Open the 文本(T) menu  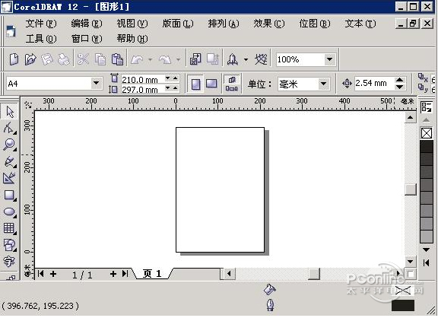tap(360, 24)
